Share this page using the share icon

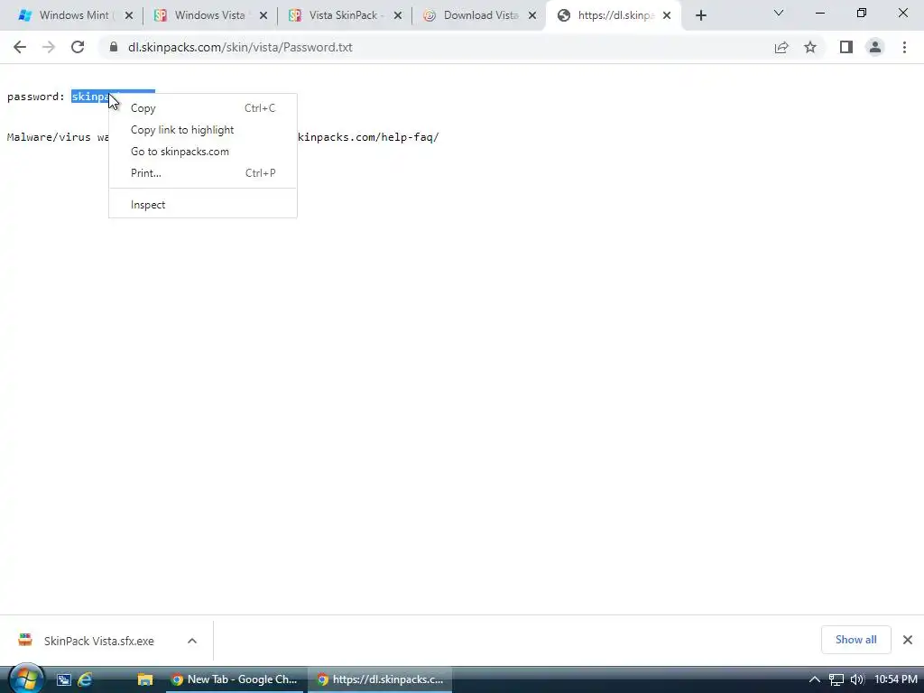781,47
